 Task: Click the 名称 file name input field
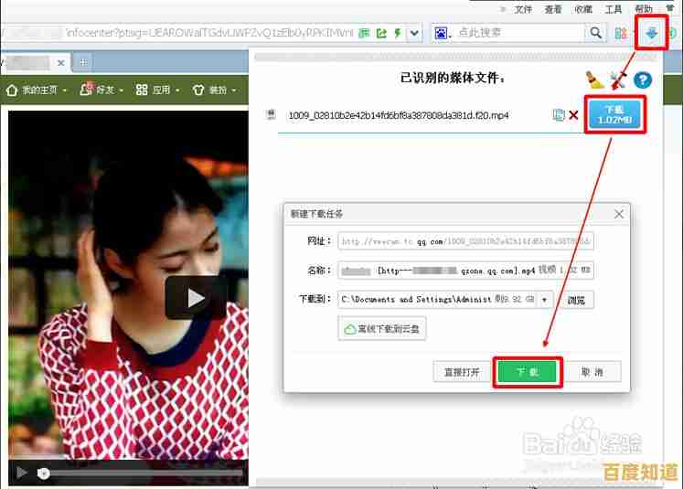(x=465, y=271)
